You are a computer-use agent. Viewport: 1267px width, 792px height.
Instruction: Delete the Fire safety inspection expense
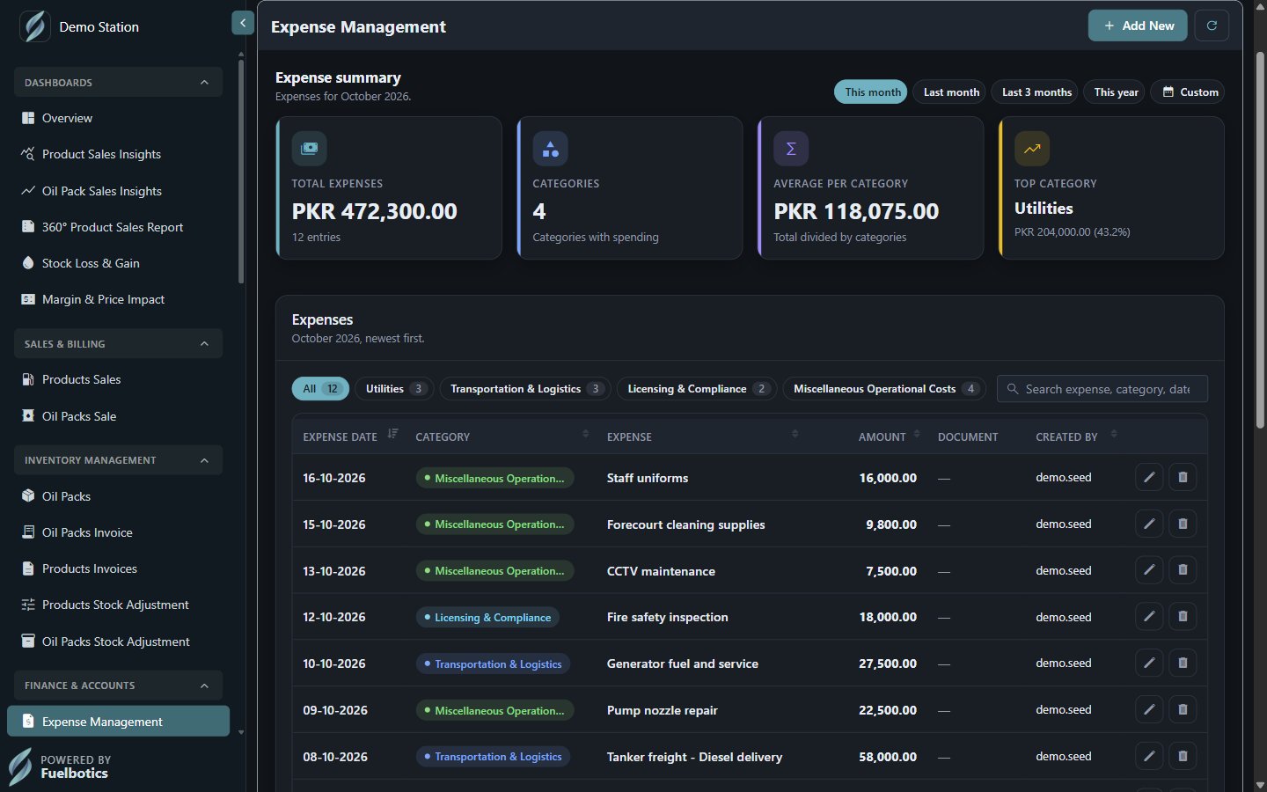pos(1183,617)
